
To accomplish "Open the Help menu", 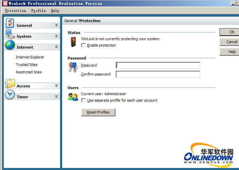I will click(x=55, y=11).
